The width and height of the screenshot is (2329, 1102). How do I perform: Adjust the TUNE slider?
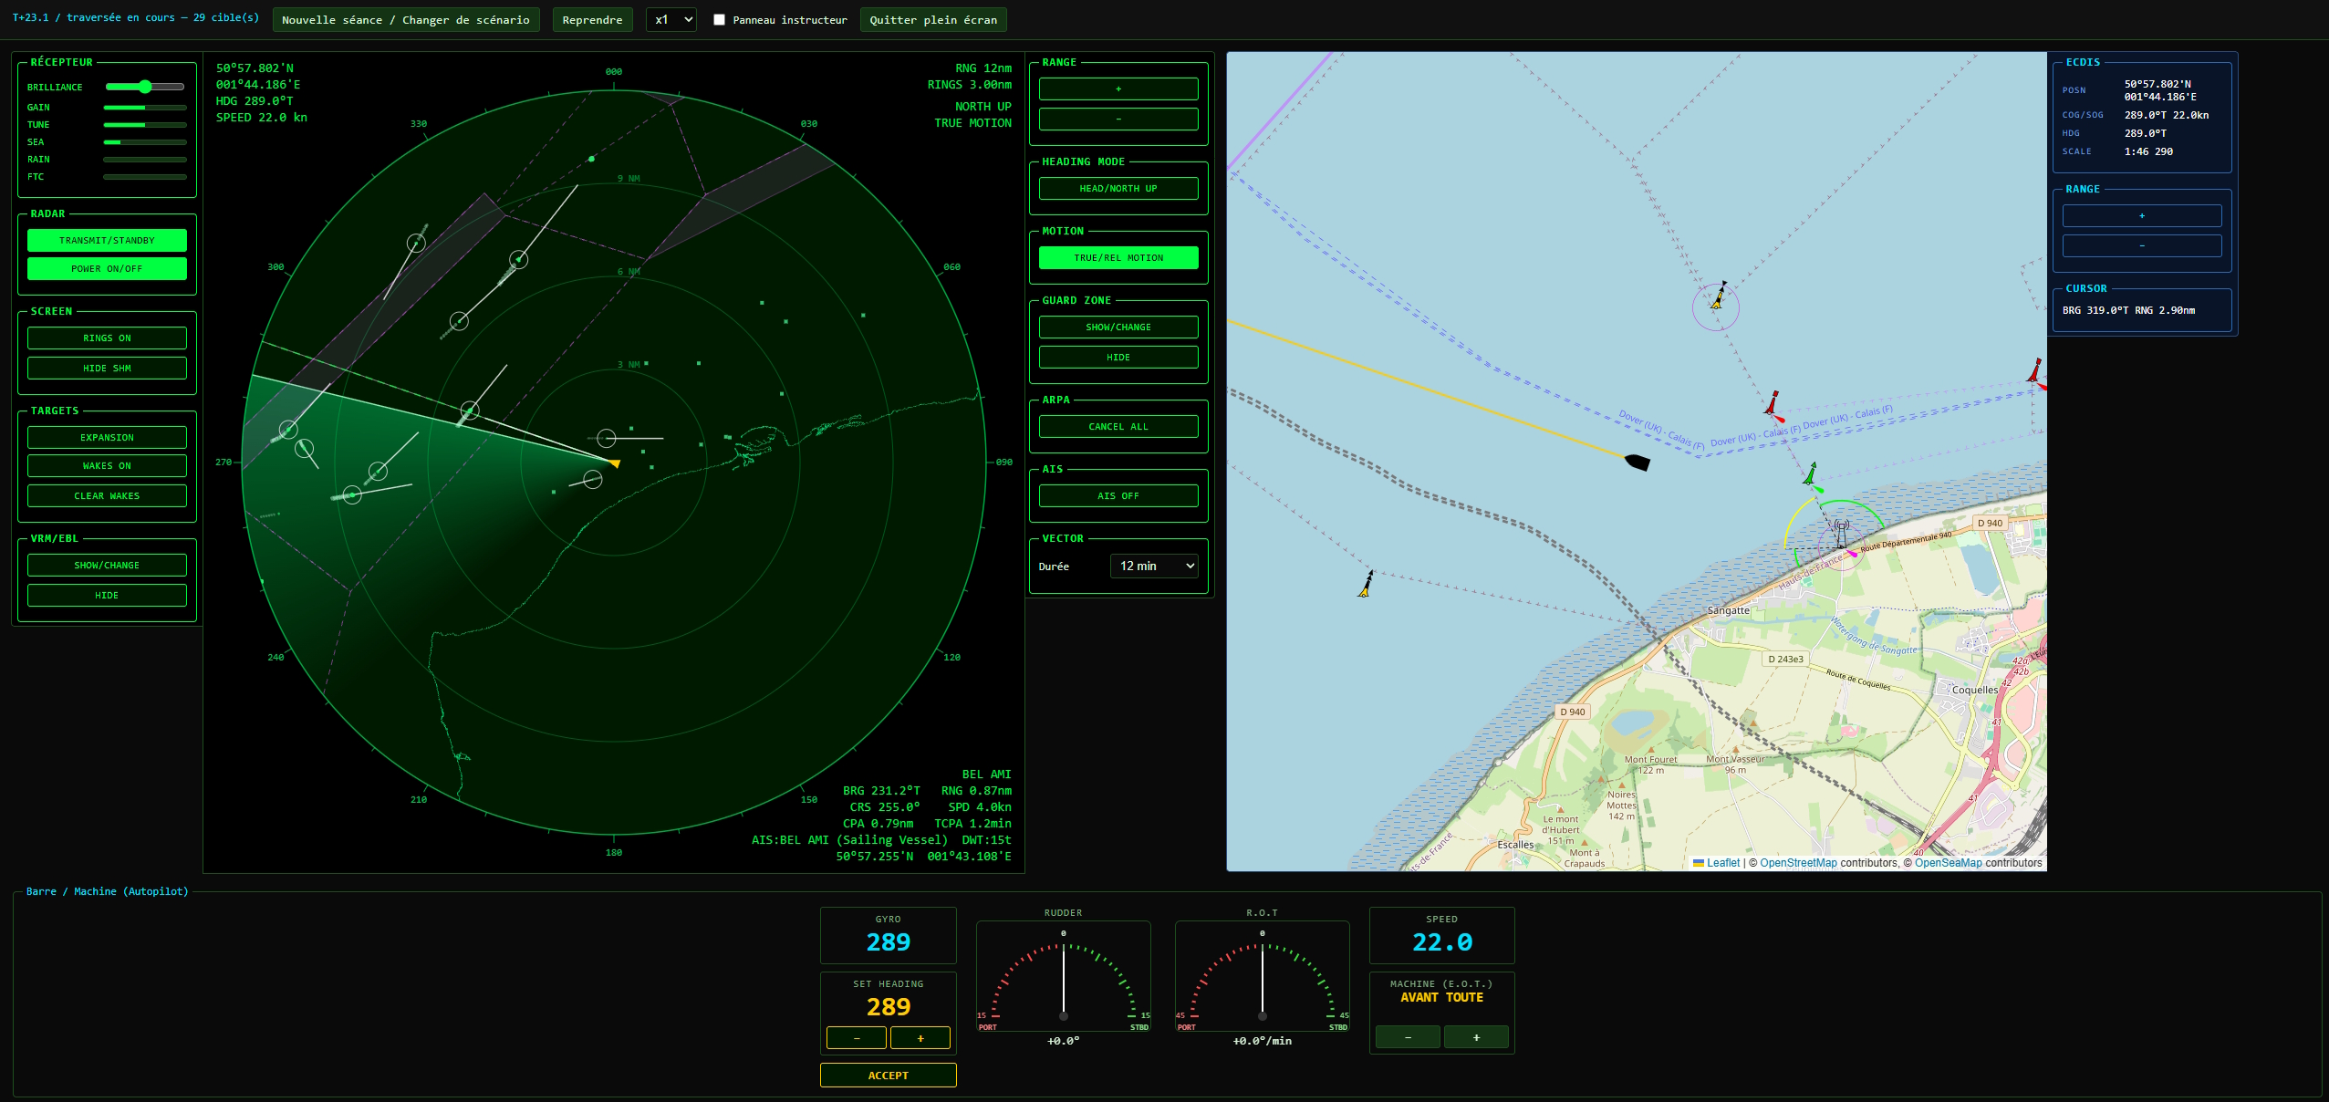pos(145,125)
